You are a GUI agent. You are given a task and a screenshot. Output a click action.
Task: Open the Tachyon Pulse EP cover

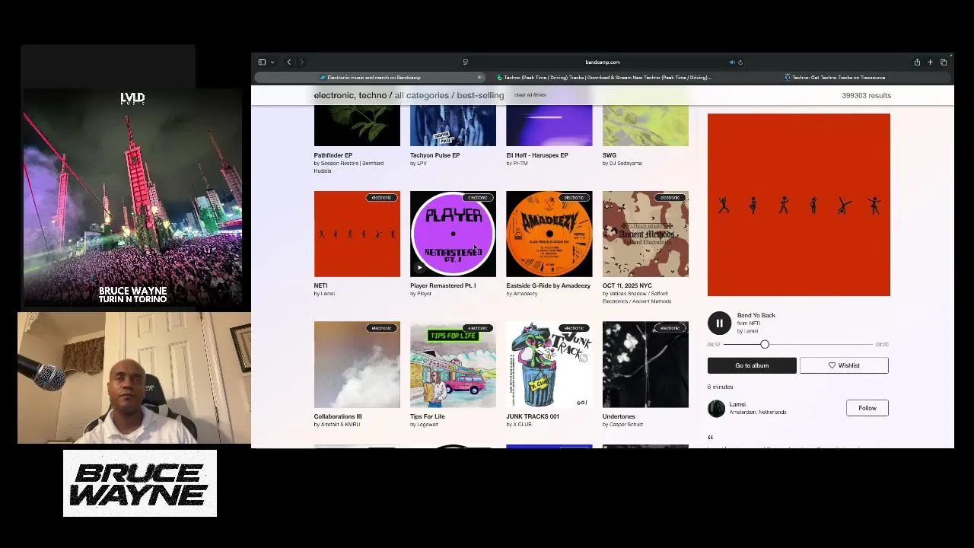453,126
